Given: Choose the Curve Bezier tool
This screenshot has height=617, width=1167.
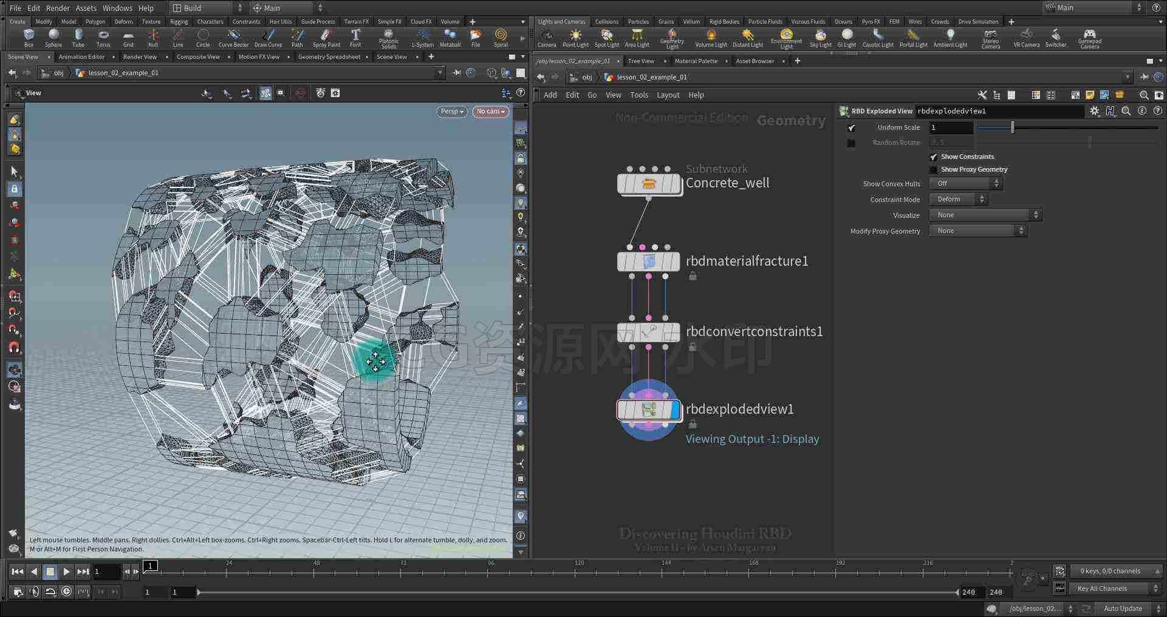Looking at the screenshot, I should tap(233, 38).
